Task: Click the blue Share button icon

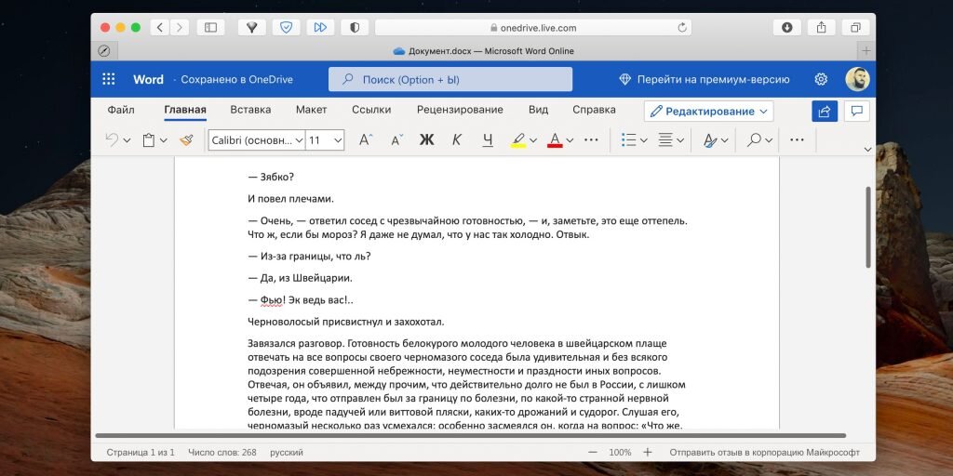Action: coord(825,112)
